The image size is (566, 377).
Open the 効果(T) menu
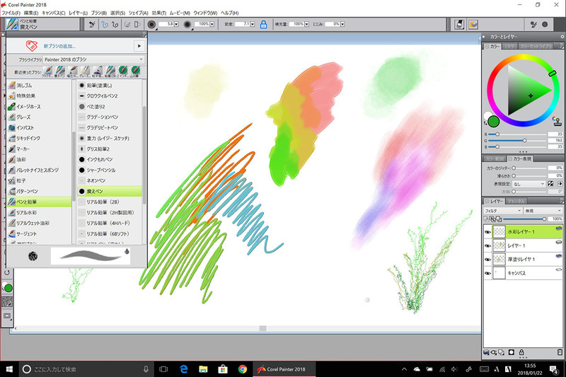(x=158, y=13)
